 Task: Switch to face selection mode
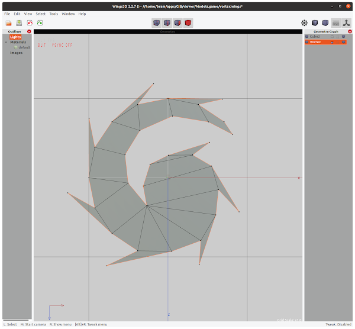(x=177, y=23)
